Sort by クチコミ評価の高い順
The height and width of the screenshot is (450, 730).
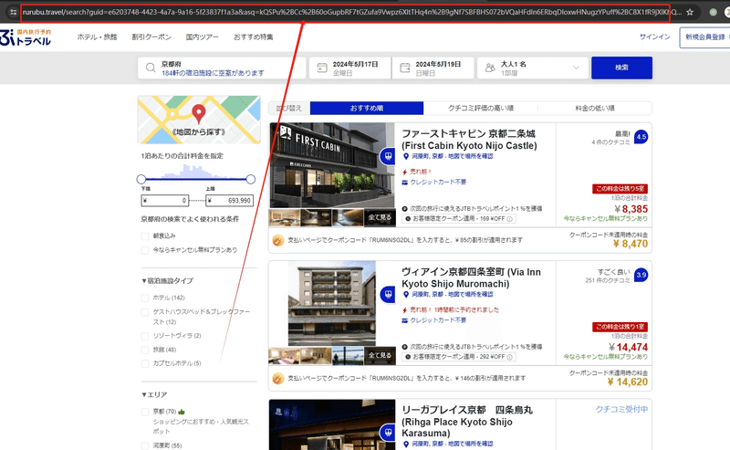[x=481, y=108]
